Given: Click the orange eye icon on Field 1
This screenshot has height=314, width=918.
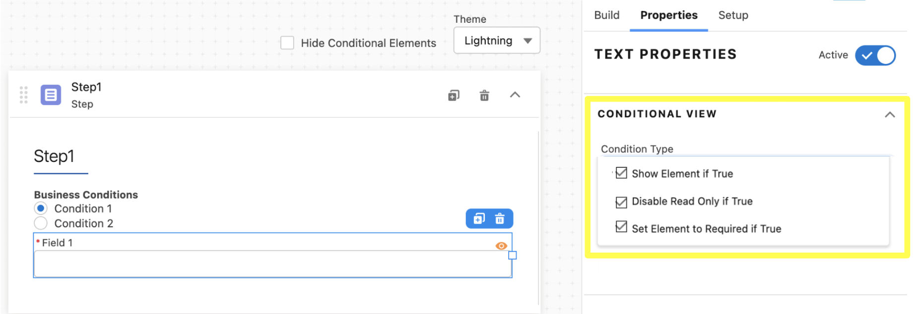Looking at the screenshot, I should pos(501,246).
